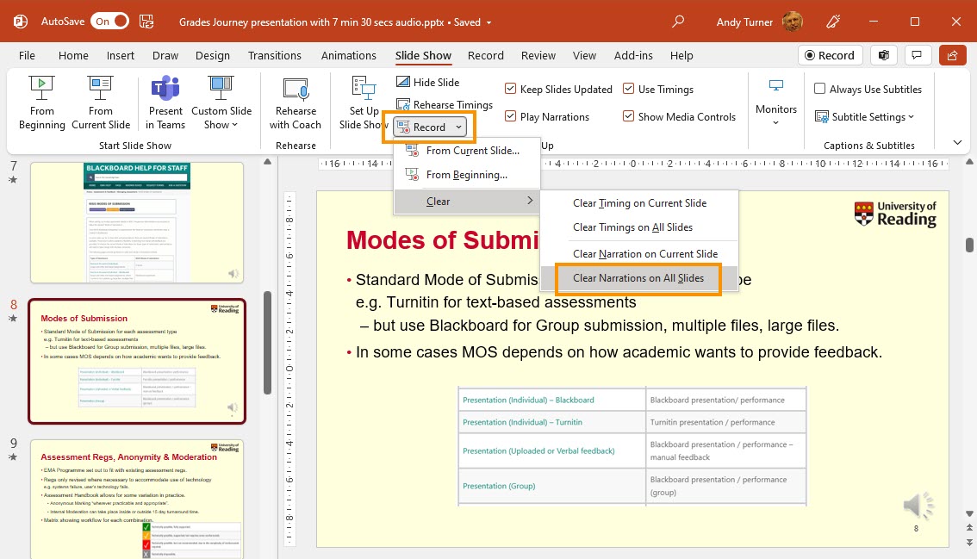977x559 pixels.
Task: Select slide 9 thumbnail
Action: [137, 498]
